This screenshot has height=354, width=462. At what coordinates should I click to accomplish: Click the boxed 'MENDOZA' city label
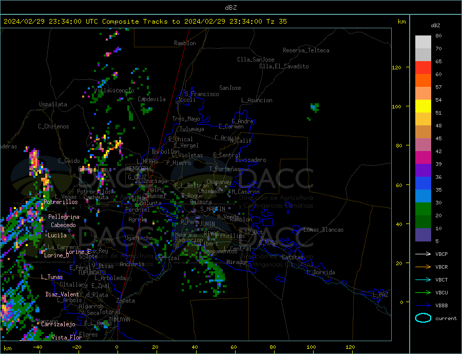pyautogui.click(x=138, y=169)
